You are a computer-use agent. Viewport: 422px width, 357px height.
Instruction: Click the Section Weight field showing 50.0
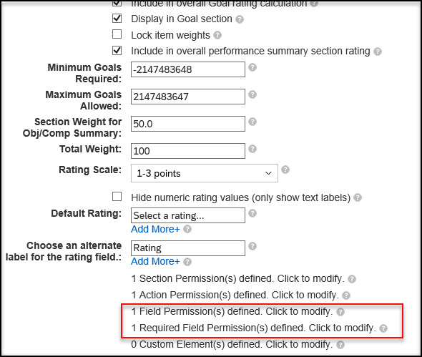(x=188, y=124)
